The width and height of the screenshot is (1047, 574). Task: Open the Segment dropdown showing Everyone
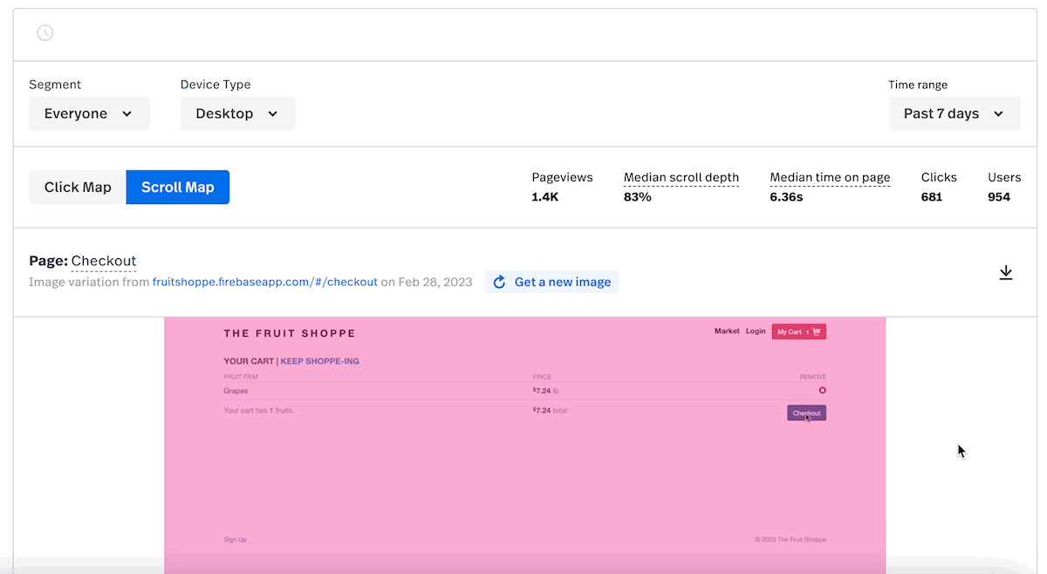89,113
